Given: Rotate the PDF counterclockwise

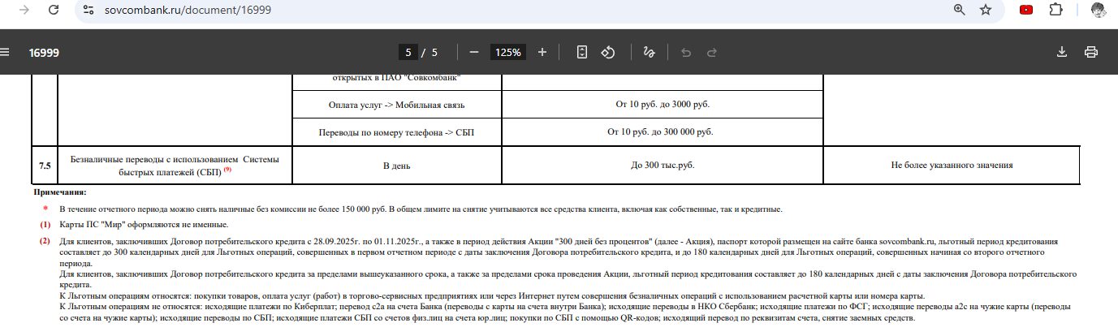Looking at the screenshot, I should click(607, 52).
